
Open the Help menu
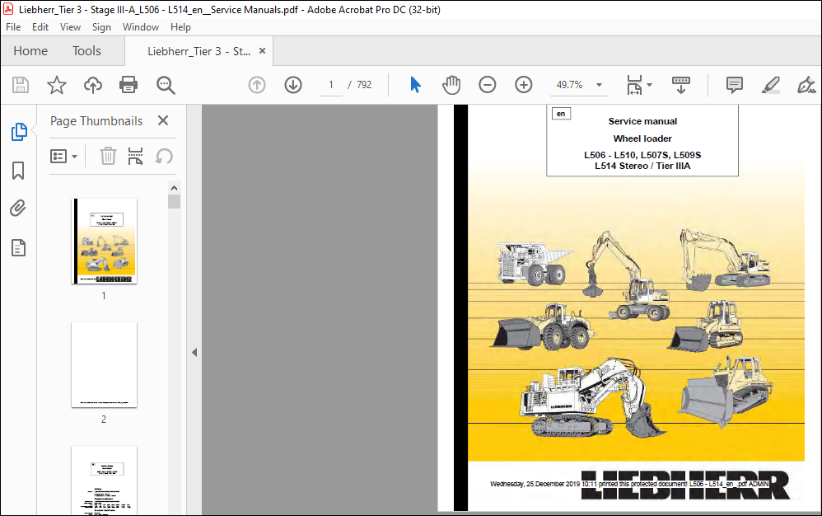click(180, 27)
